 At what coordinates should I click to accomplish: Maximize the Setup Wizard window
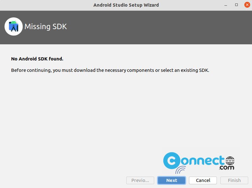coord(236,5)
